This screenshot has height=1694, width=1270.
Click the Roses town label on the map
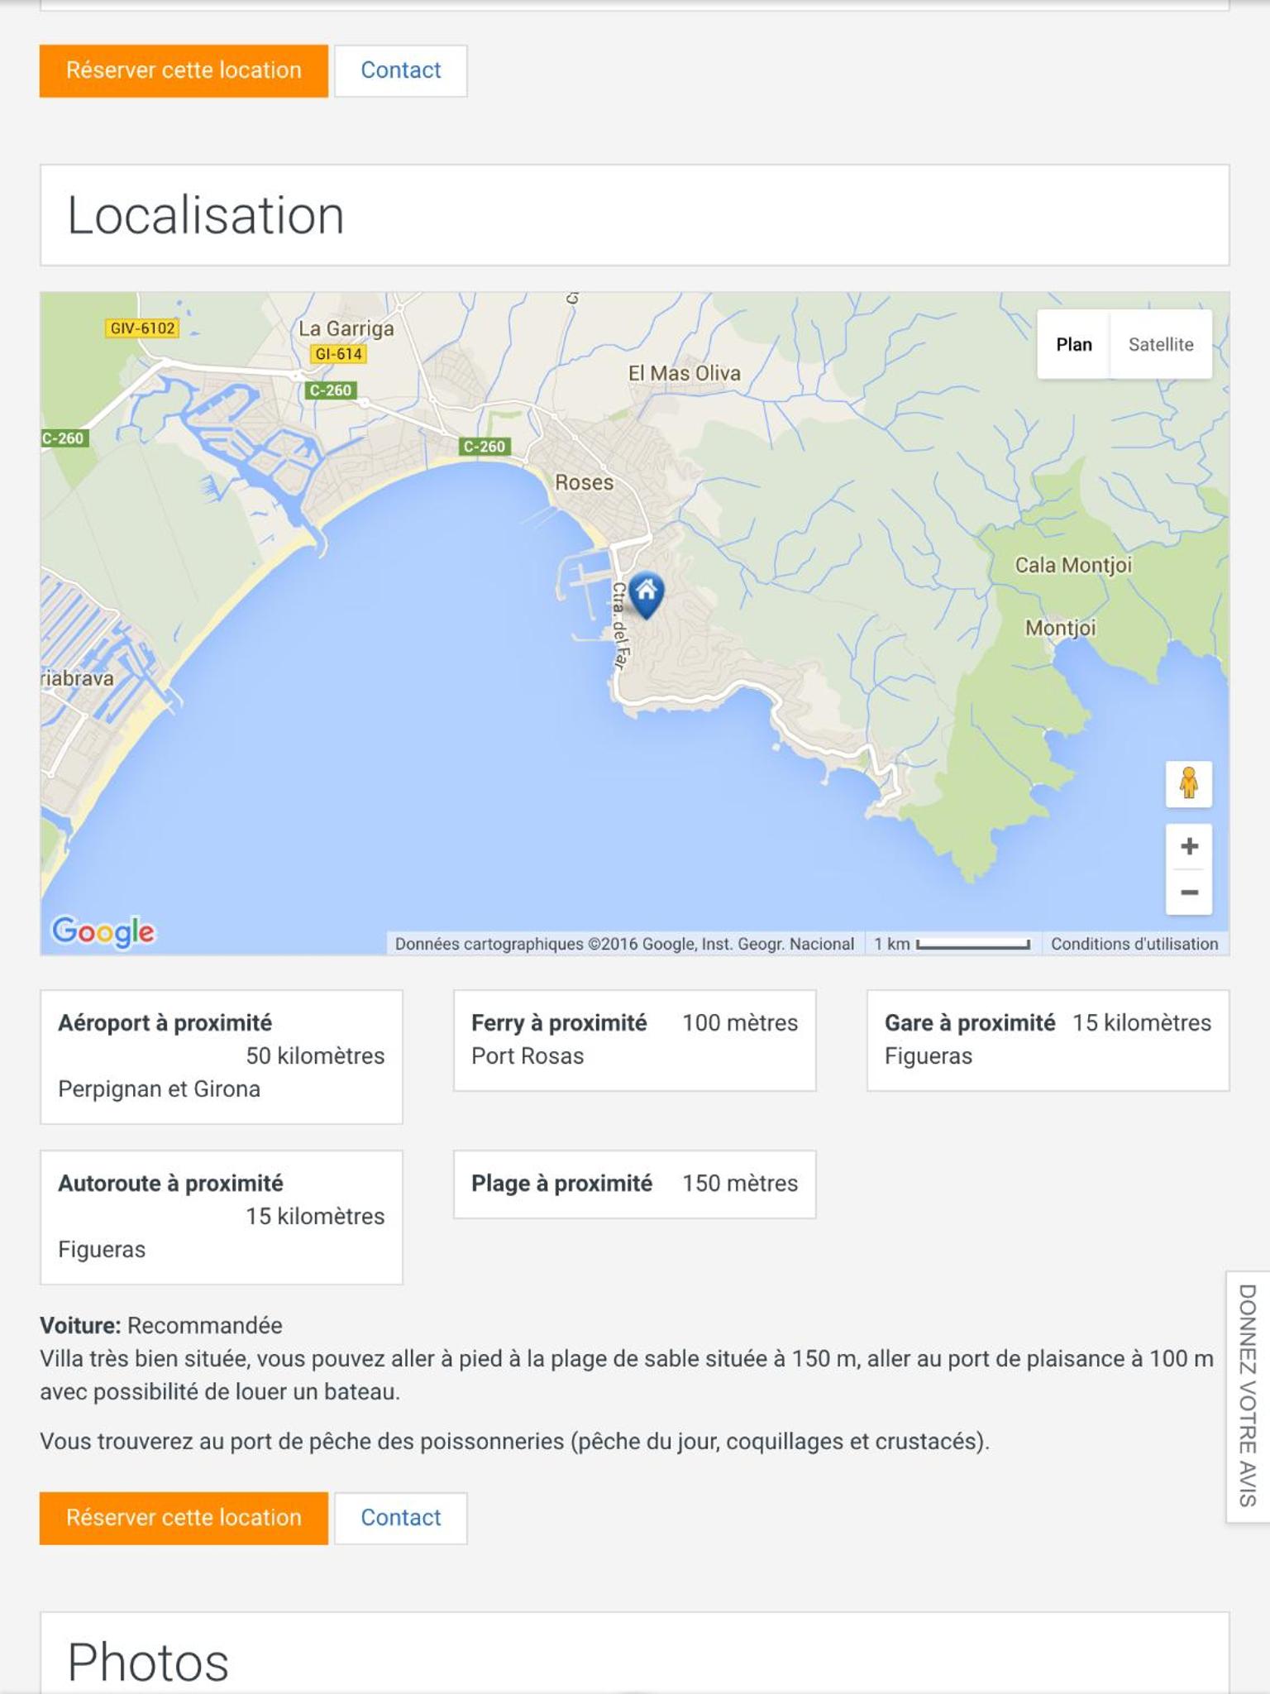click(x=584, y=482)
